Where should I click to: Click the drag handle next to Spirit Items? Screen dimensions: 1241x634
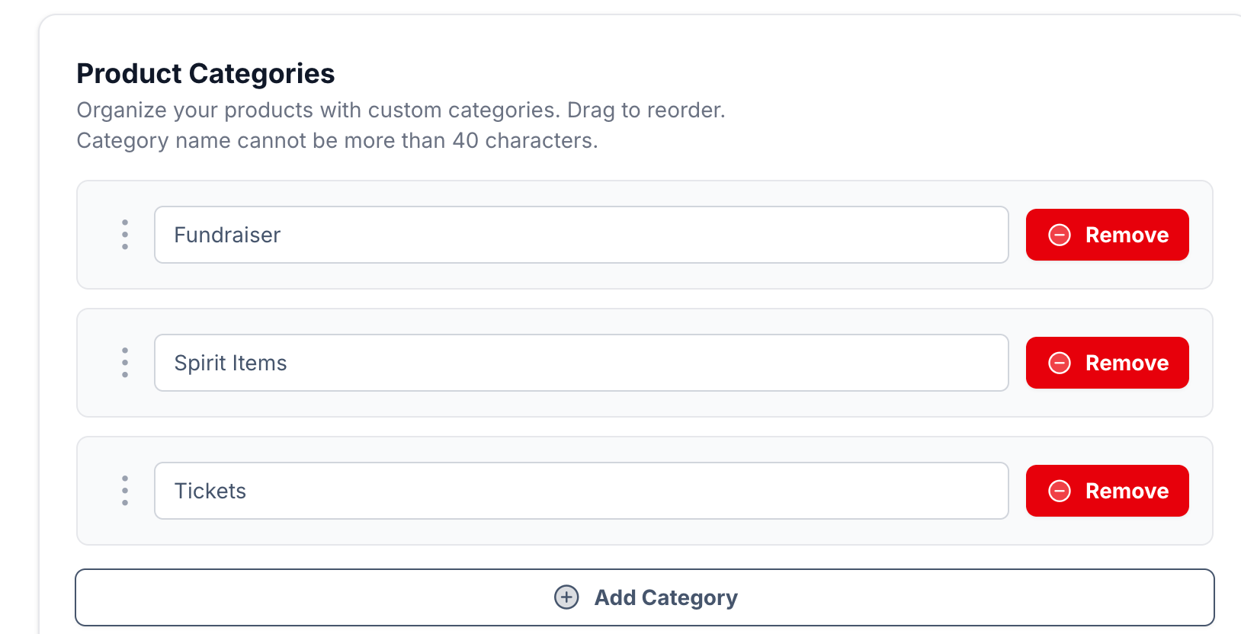pyautogui.click(x=125, y=363)
